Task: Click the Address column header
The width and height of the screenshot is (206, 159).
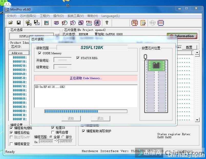Action: [19, 53]
